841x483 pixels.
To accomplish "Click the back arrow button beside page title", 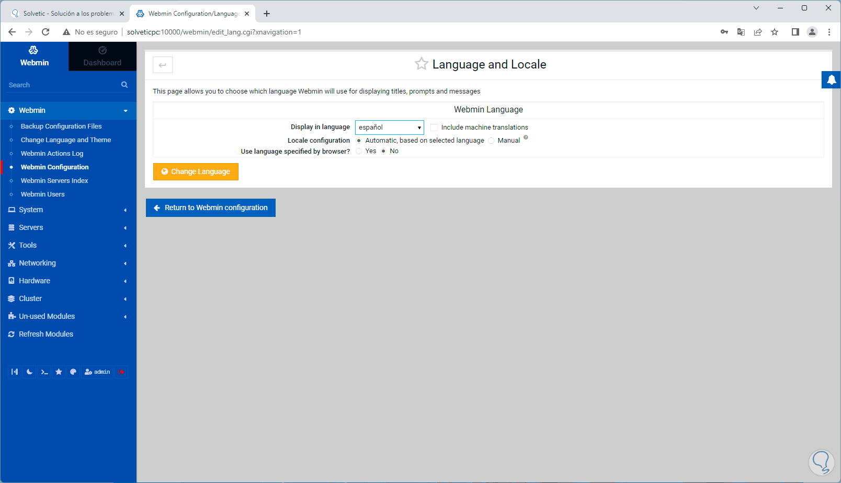I will tap(163, 65).
